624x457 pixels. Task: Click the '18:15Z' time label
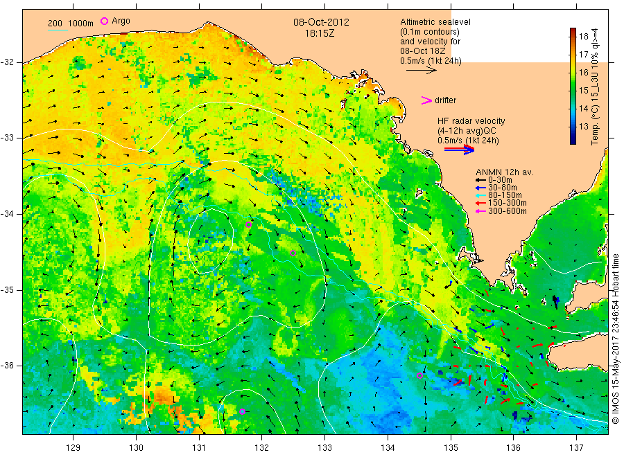point(320,33)
